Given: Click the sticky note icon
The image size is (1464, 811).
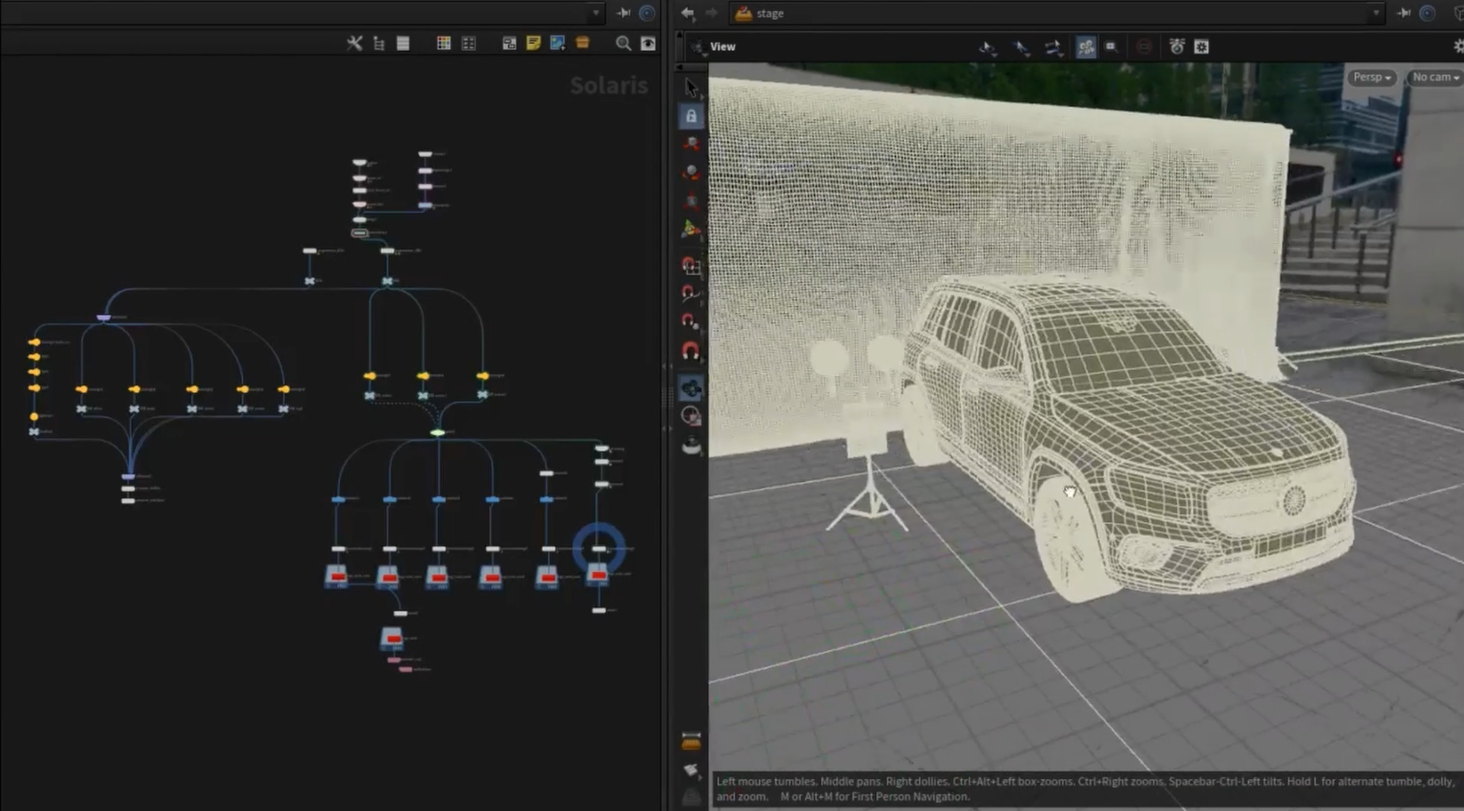Looking at the screenshot, I should coord(533,44).
